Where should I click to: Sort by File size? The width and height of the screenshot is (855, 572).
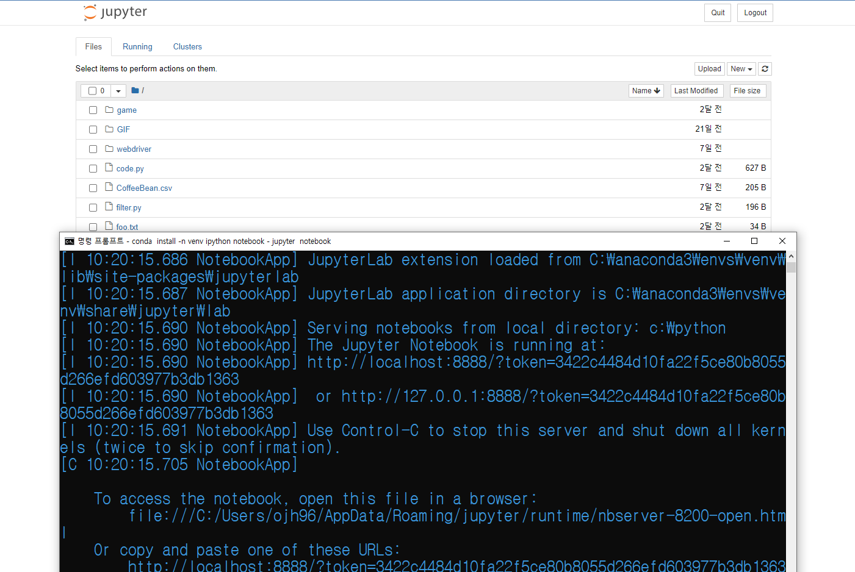click(x=748, y=91)
